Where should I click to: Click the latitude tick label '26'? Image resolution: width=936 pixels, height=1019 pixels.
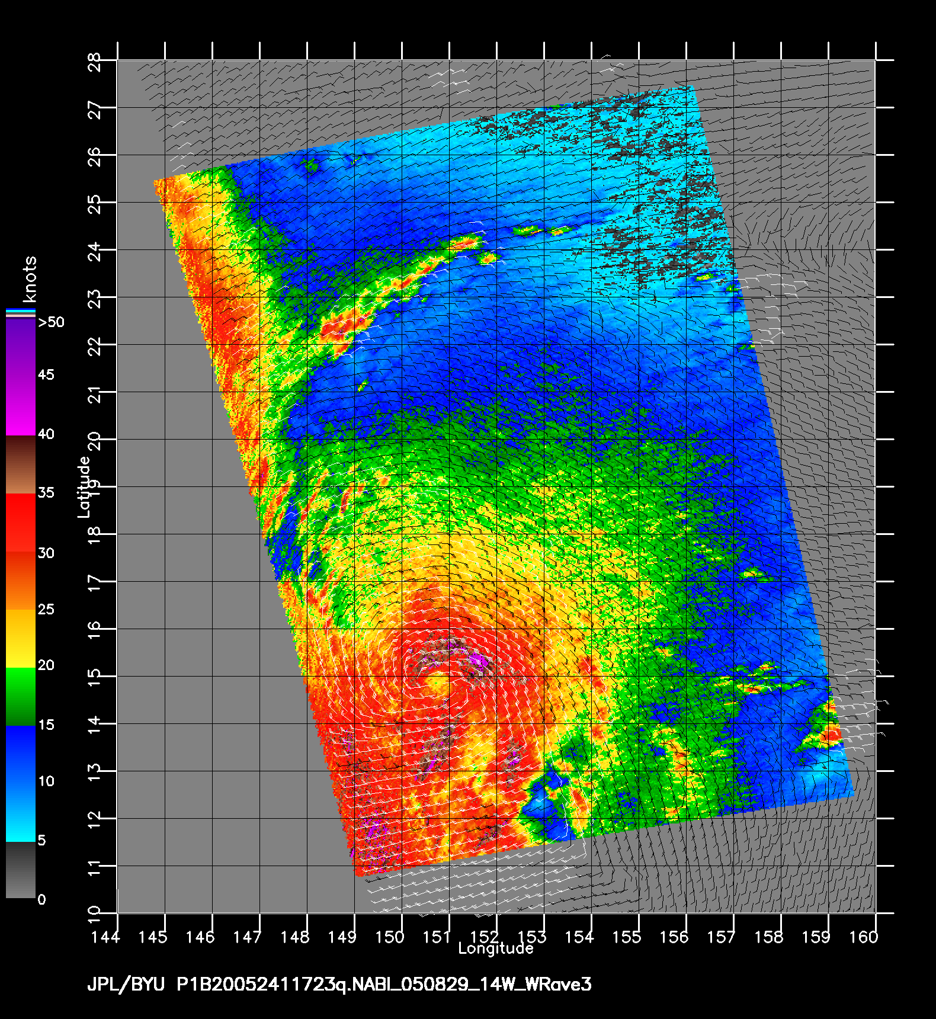95,156
